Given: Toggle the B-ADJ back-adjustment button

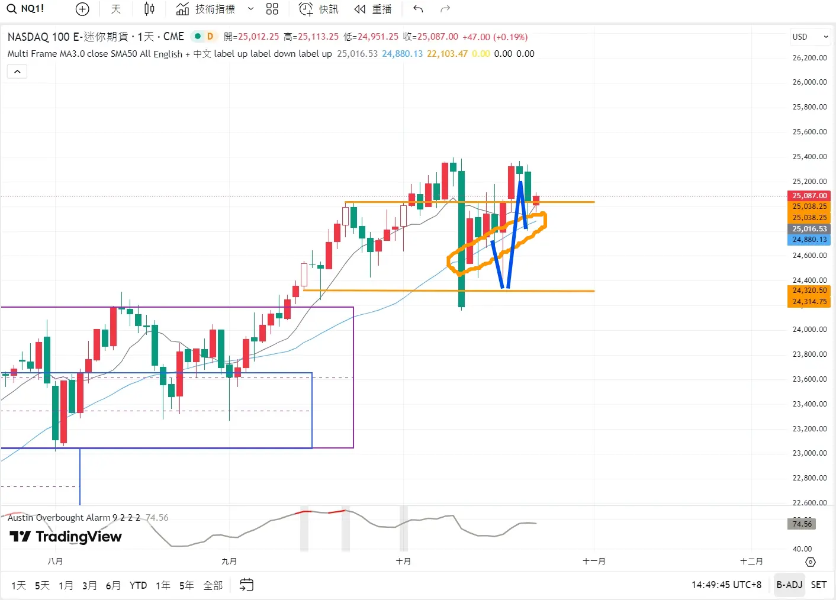Looking at the screenshot, I should 789,585.
